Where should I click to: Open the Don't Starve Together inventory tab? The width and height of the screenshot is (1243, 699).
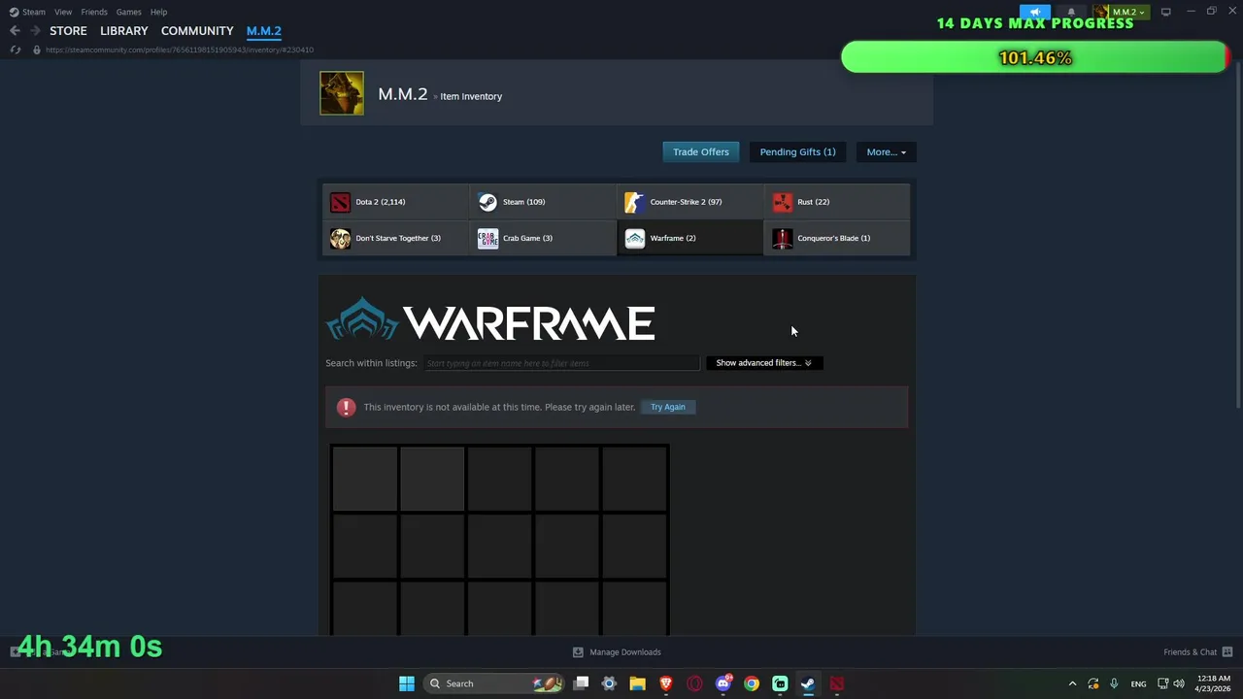point(395,238)
